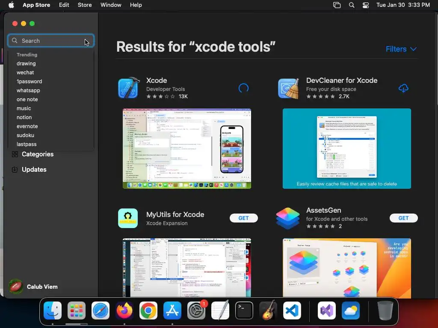Click the Xcode download progress spinner

coord(243,88)
